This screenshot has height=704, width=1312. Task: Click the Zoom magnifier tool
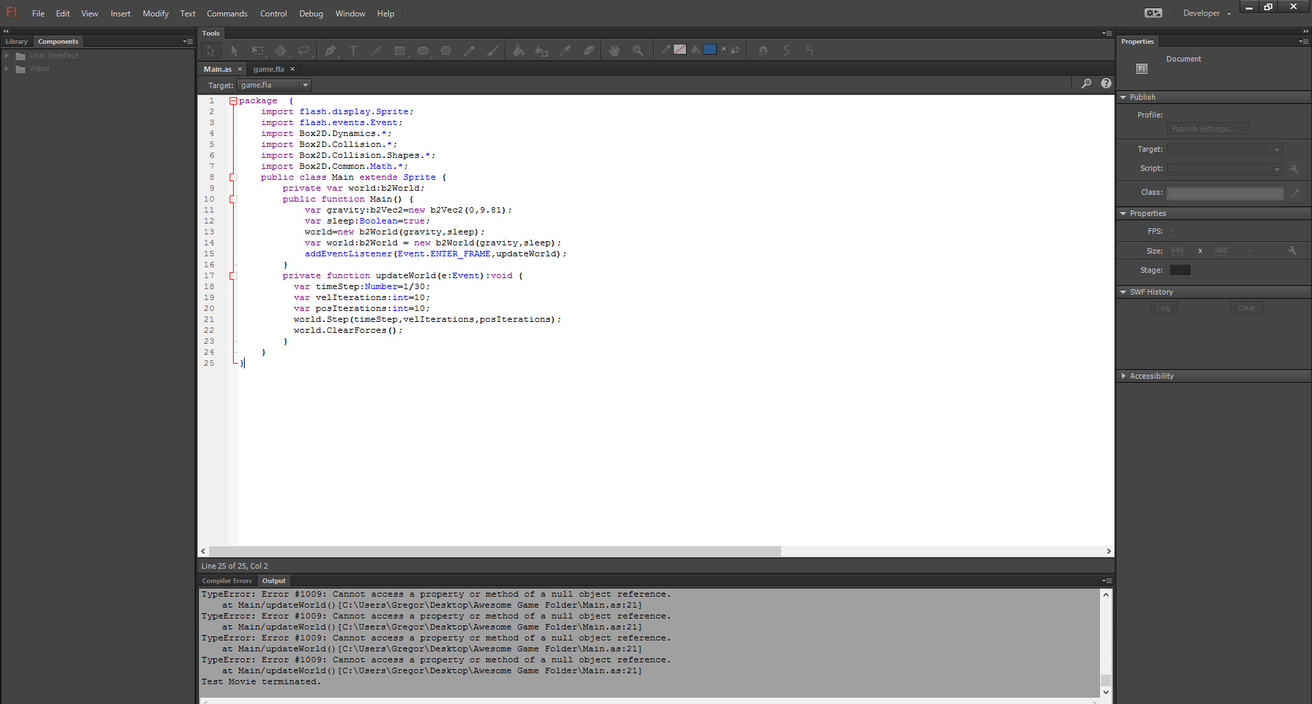coord(638,51)
